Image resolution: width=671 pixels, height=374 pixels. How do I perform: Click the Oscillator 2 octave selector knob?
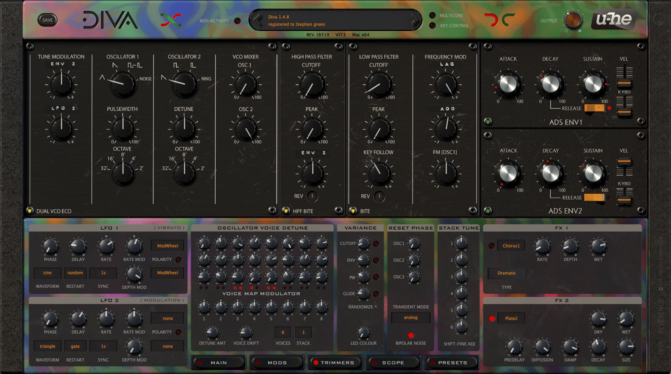[184, 173]
